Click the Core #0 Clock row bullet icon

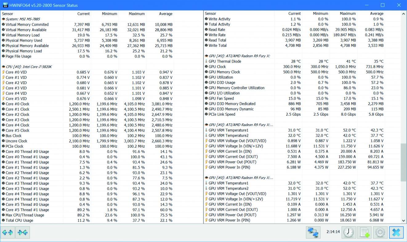[x=3, y=104]
